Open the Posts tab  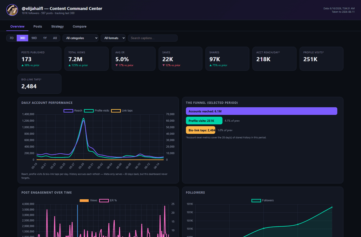[x=38, y=26]
